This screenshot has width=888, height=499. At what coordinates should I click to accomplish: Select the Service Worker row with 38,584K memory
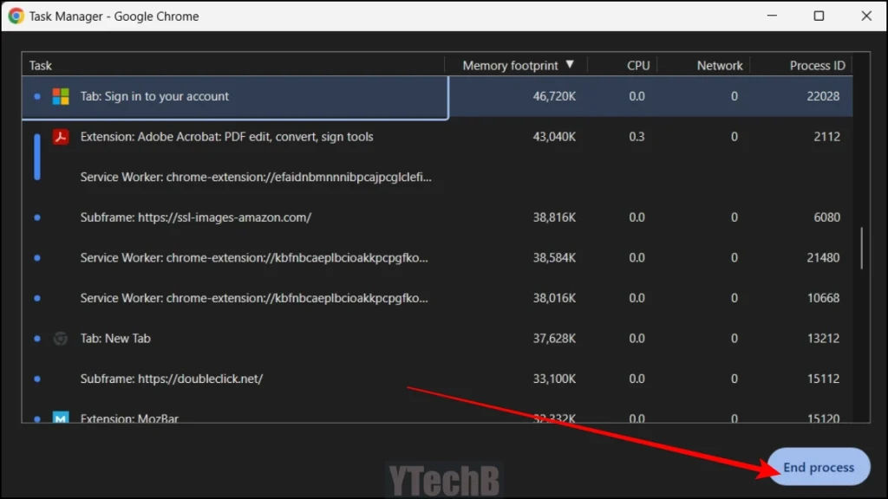[437, 257]
